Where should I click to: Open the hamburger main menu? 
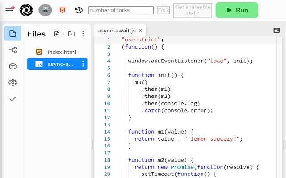pyautogui.click(x=9, y=10)
